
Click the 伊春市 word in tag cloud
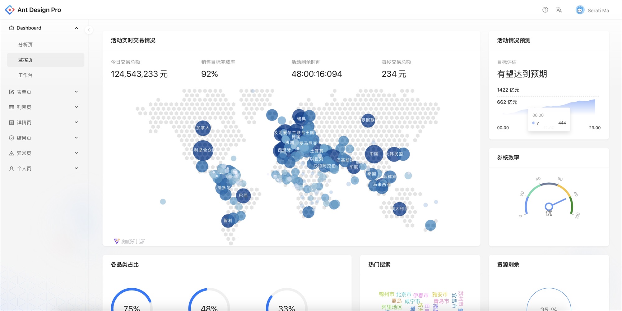point(421,295)
